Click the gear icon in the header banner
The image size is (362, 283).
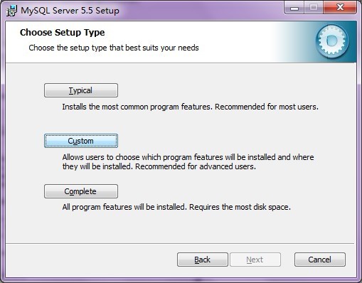click(x=332, y=41)
